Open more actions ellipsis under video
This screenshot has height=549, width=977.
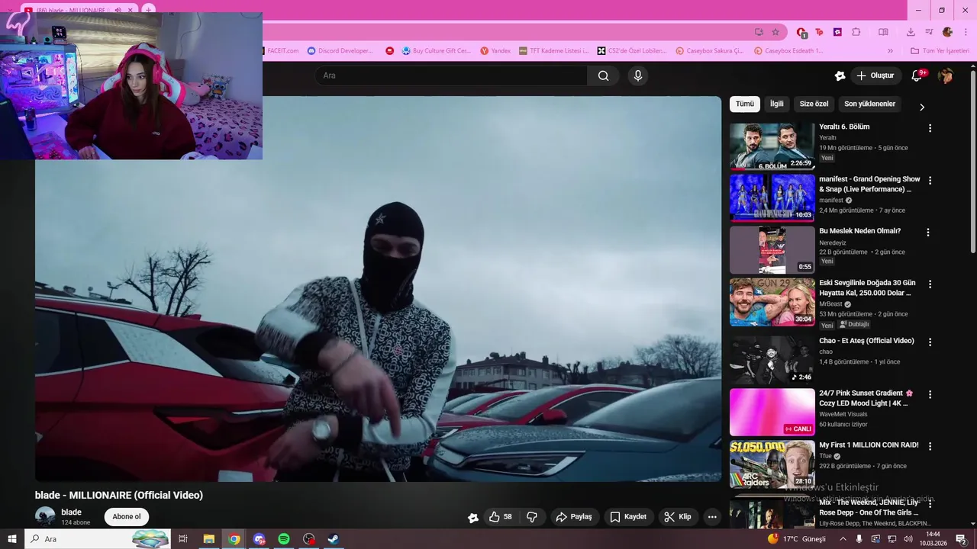(712, 517)
